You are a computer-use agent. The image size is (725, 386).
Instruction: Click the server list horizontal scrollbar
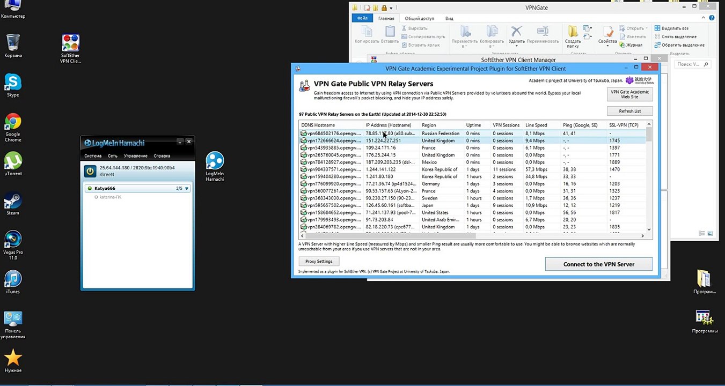(472, 236)
